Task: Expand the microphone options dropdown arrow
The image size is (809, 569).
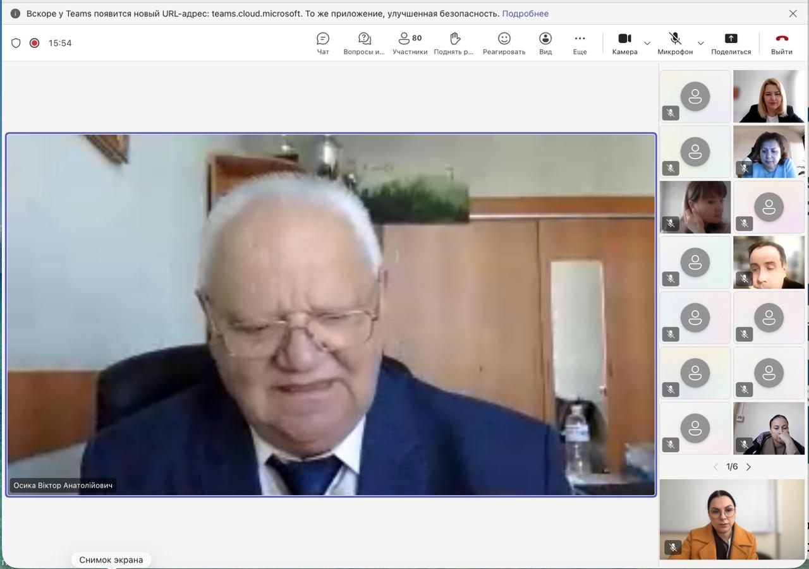Action: point(700,44)
